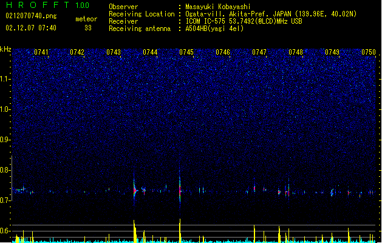Pick the 0744 time marker
Screen dimensions: 382x243
(x=150, y=52)
